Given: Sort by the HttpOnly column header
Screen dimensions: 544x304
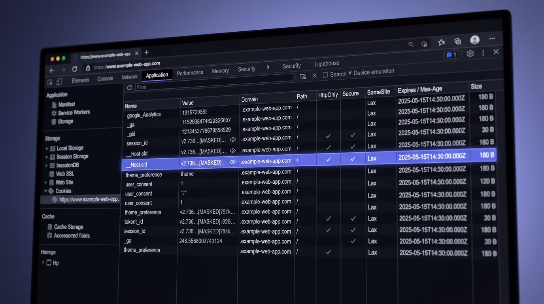Looking at the screenshot, I should [328, 95].
